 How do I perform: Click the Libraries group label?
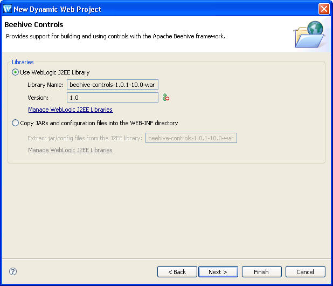pos(23,62)
